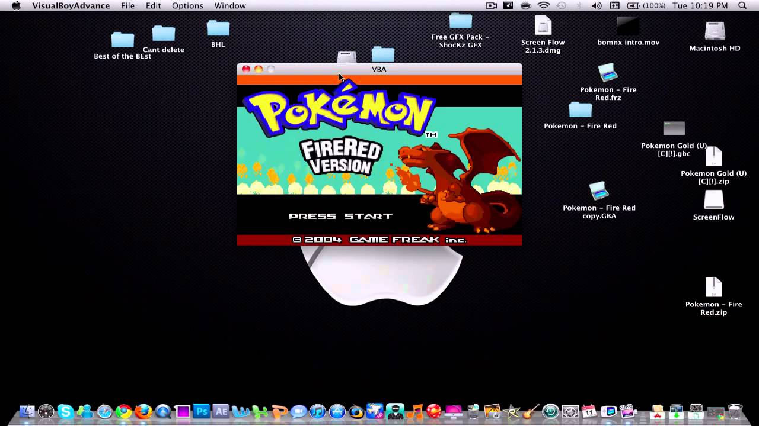This screenshot has height=426, width=759.
Task: Click the PRESS START text in game
Action: click(340, 216)
